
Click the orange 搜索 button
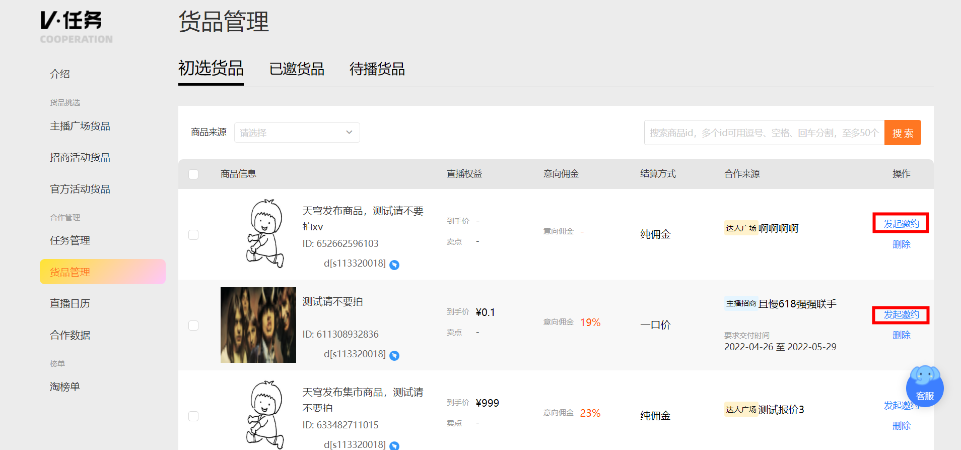[903, 133]
